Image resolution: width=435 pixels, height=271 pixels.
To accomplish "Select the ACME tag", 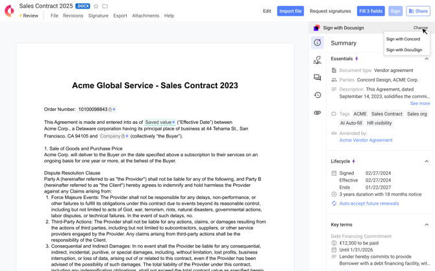I will tap(360, 114).
